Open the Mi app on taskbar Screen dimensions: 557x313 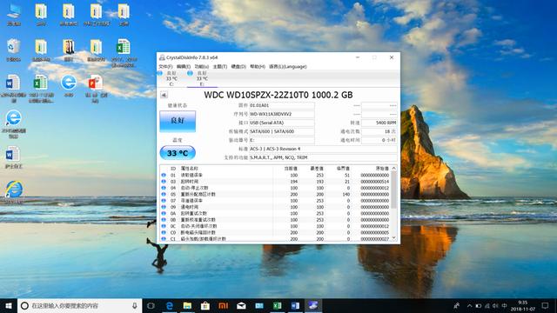pos(223,305)
